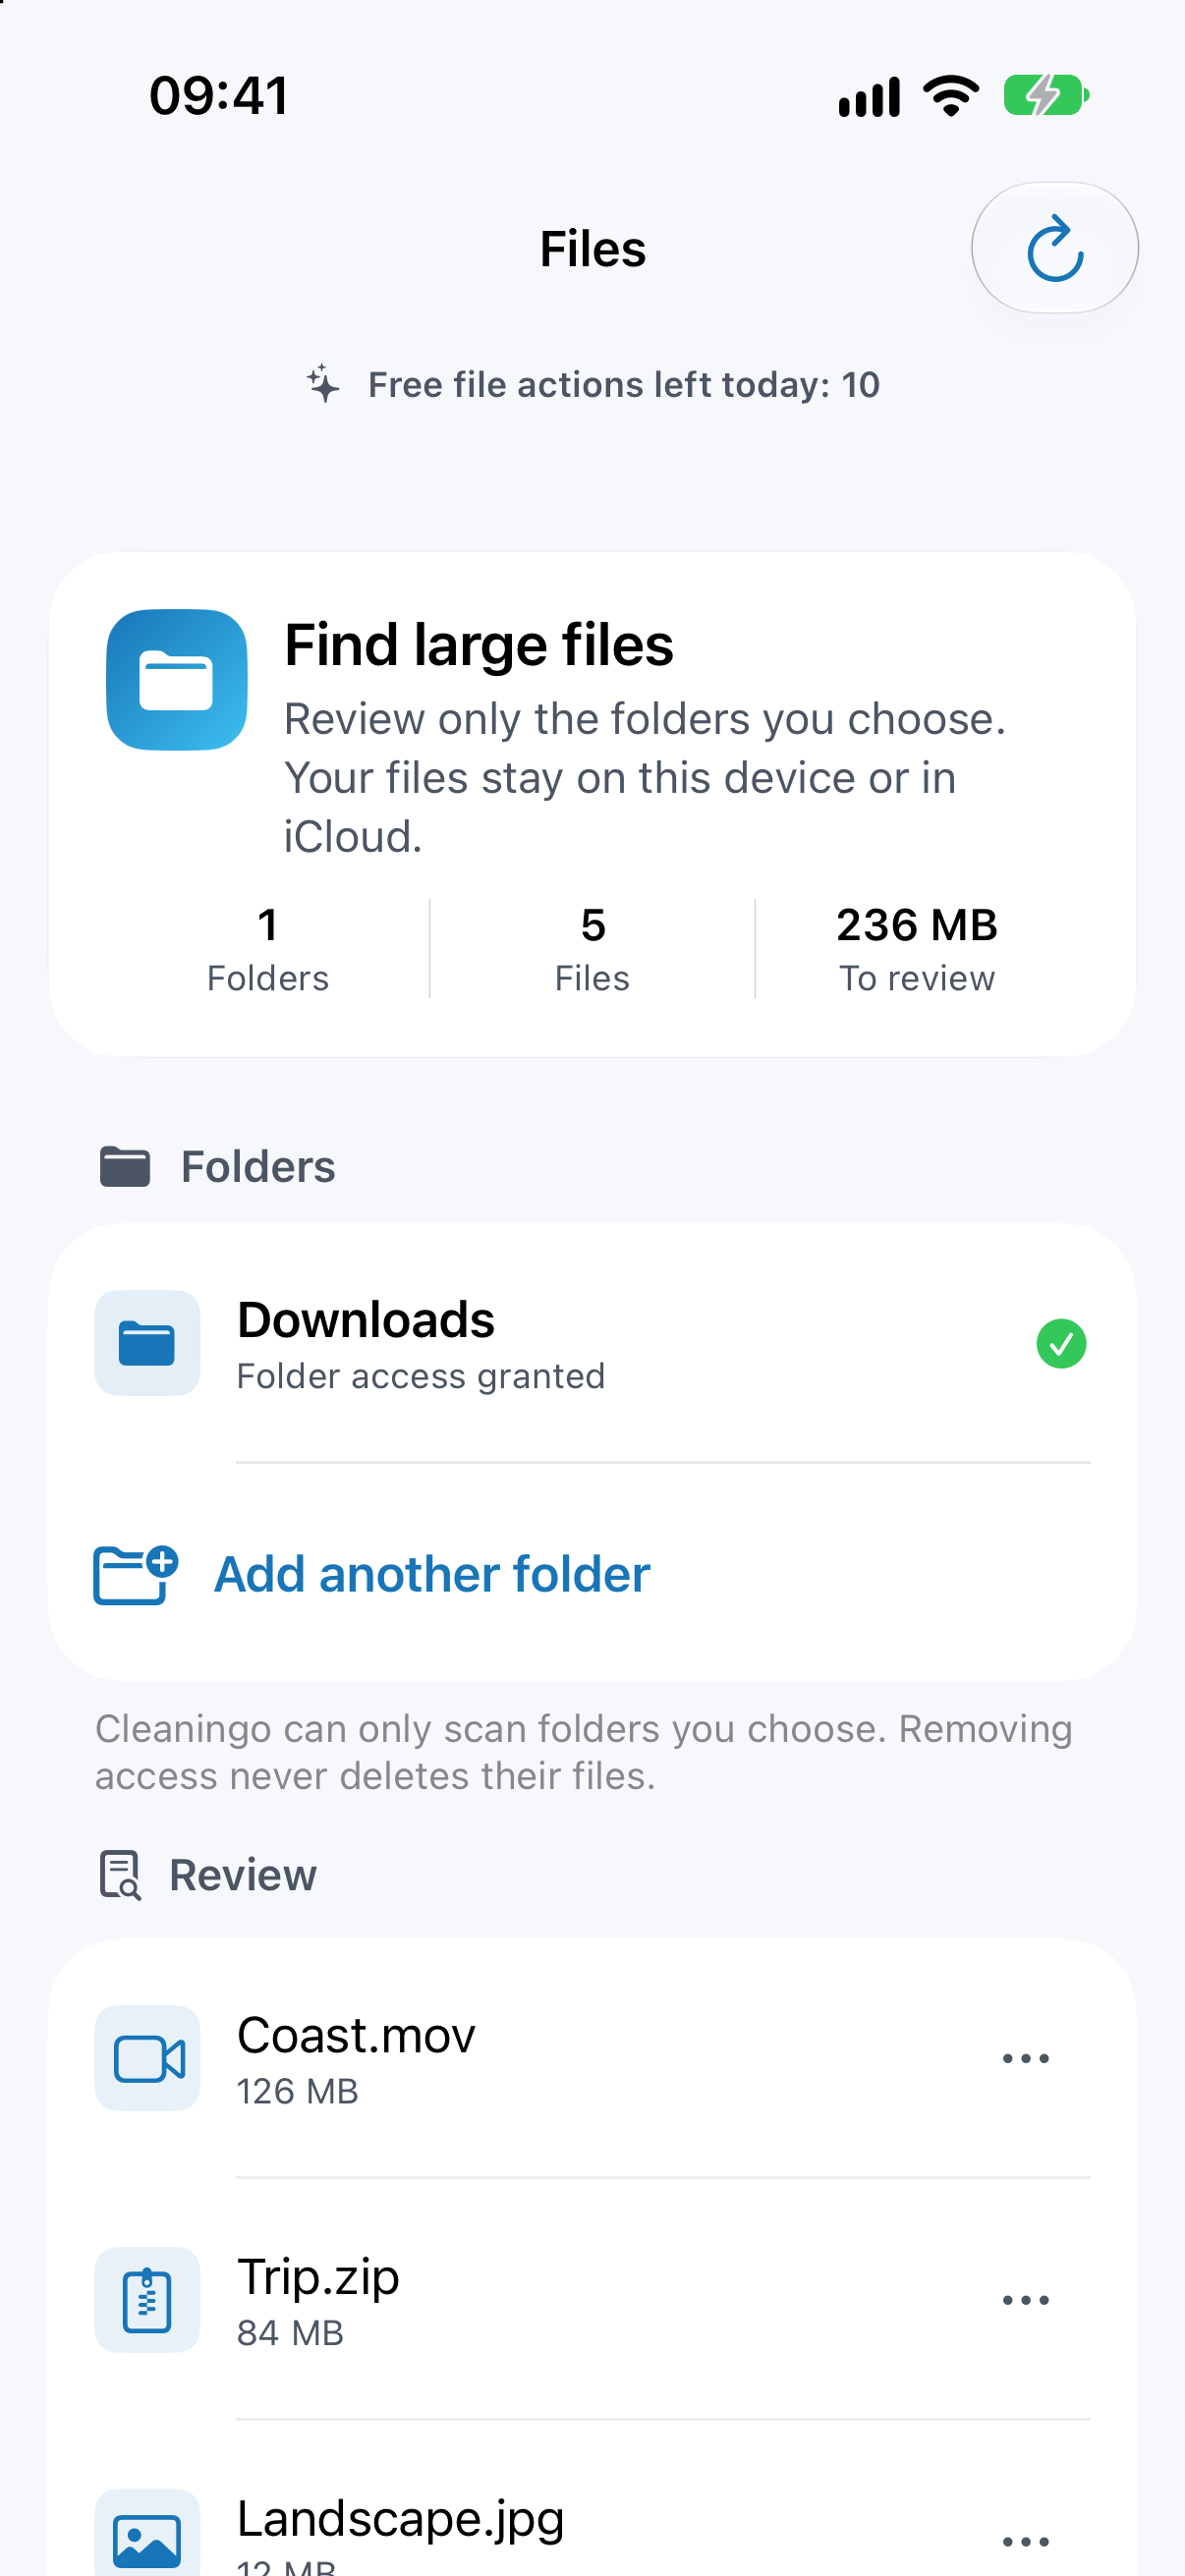Image resolution: width=1185 pixels, height=2576 pixels.
Task: Tap the 126 MB size label
Action: 297,2092
